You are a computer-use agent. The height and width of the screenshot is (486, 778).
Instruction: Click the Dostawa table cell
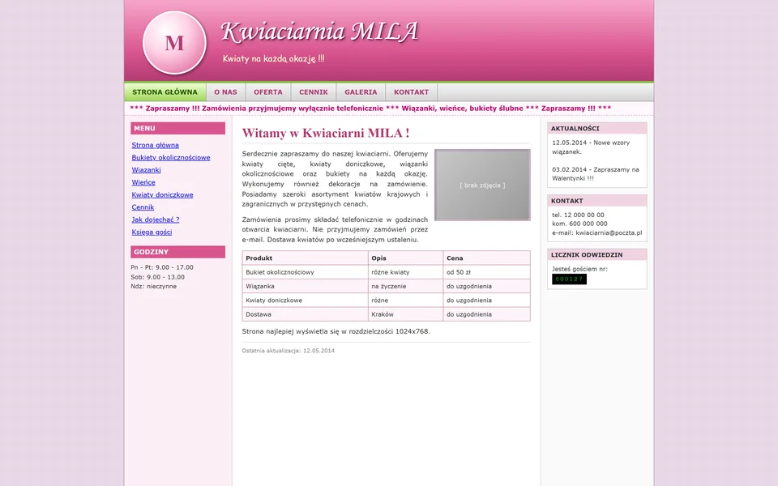306,314
